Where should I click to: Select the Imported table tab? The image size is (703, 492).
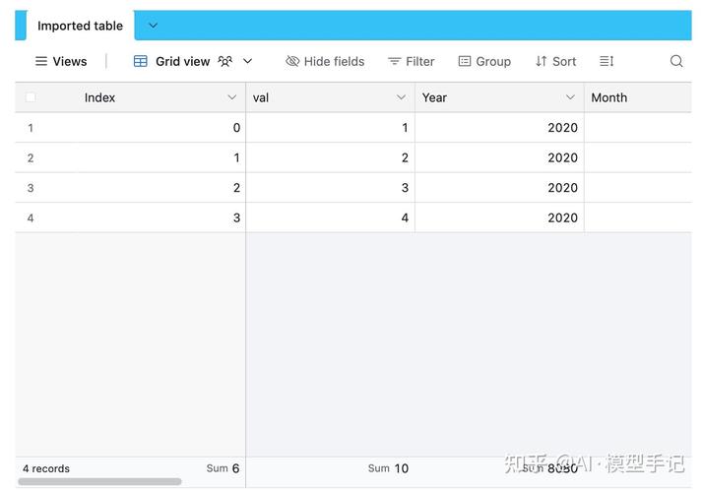coord(80,26)
